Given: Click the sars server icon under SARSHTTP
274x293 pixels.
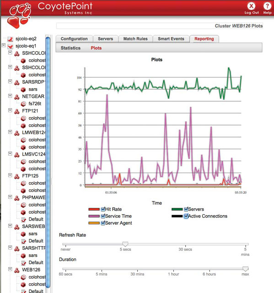Looking at the screenshot, I should pyautogui.click(x=23, y=255).
